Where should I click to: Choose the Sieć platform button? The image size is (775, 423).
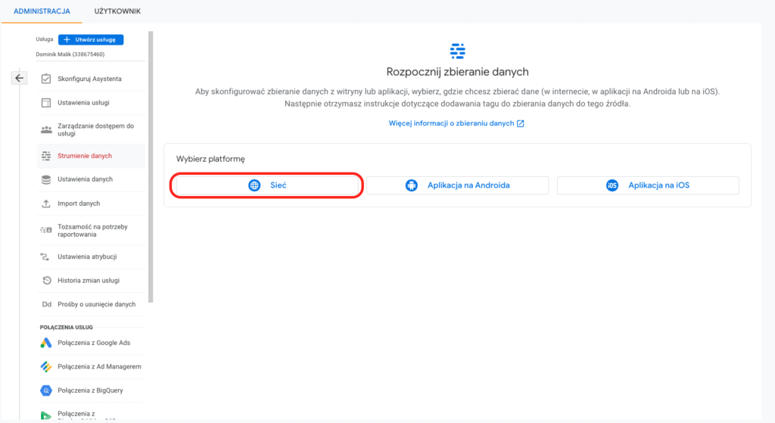[268, 185]
